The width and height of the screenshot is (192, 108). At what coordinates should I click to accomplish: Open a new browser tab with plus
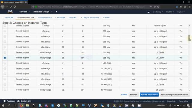click(30, 2)
